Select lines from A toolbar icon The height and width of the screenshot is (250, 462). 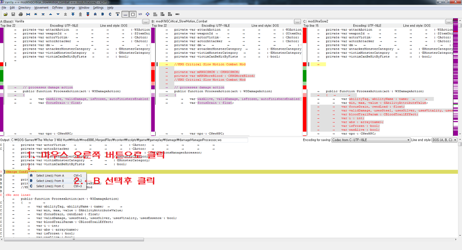96,14
